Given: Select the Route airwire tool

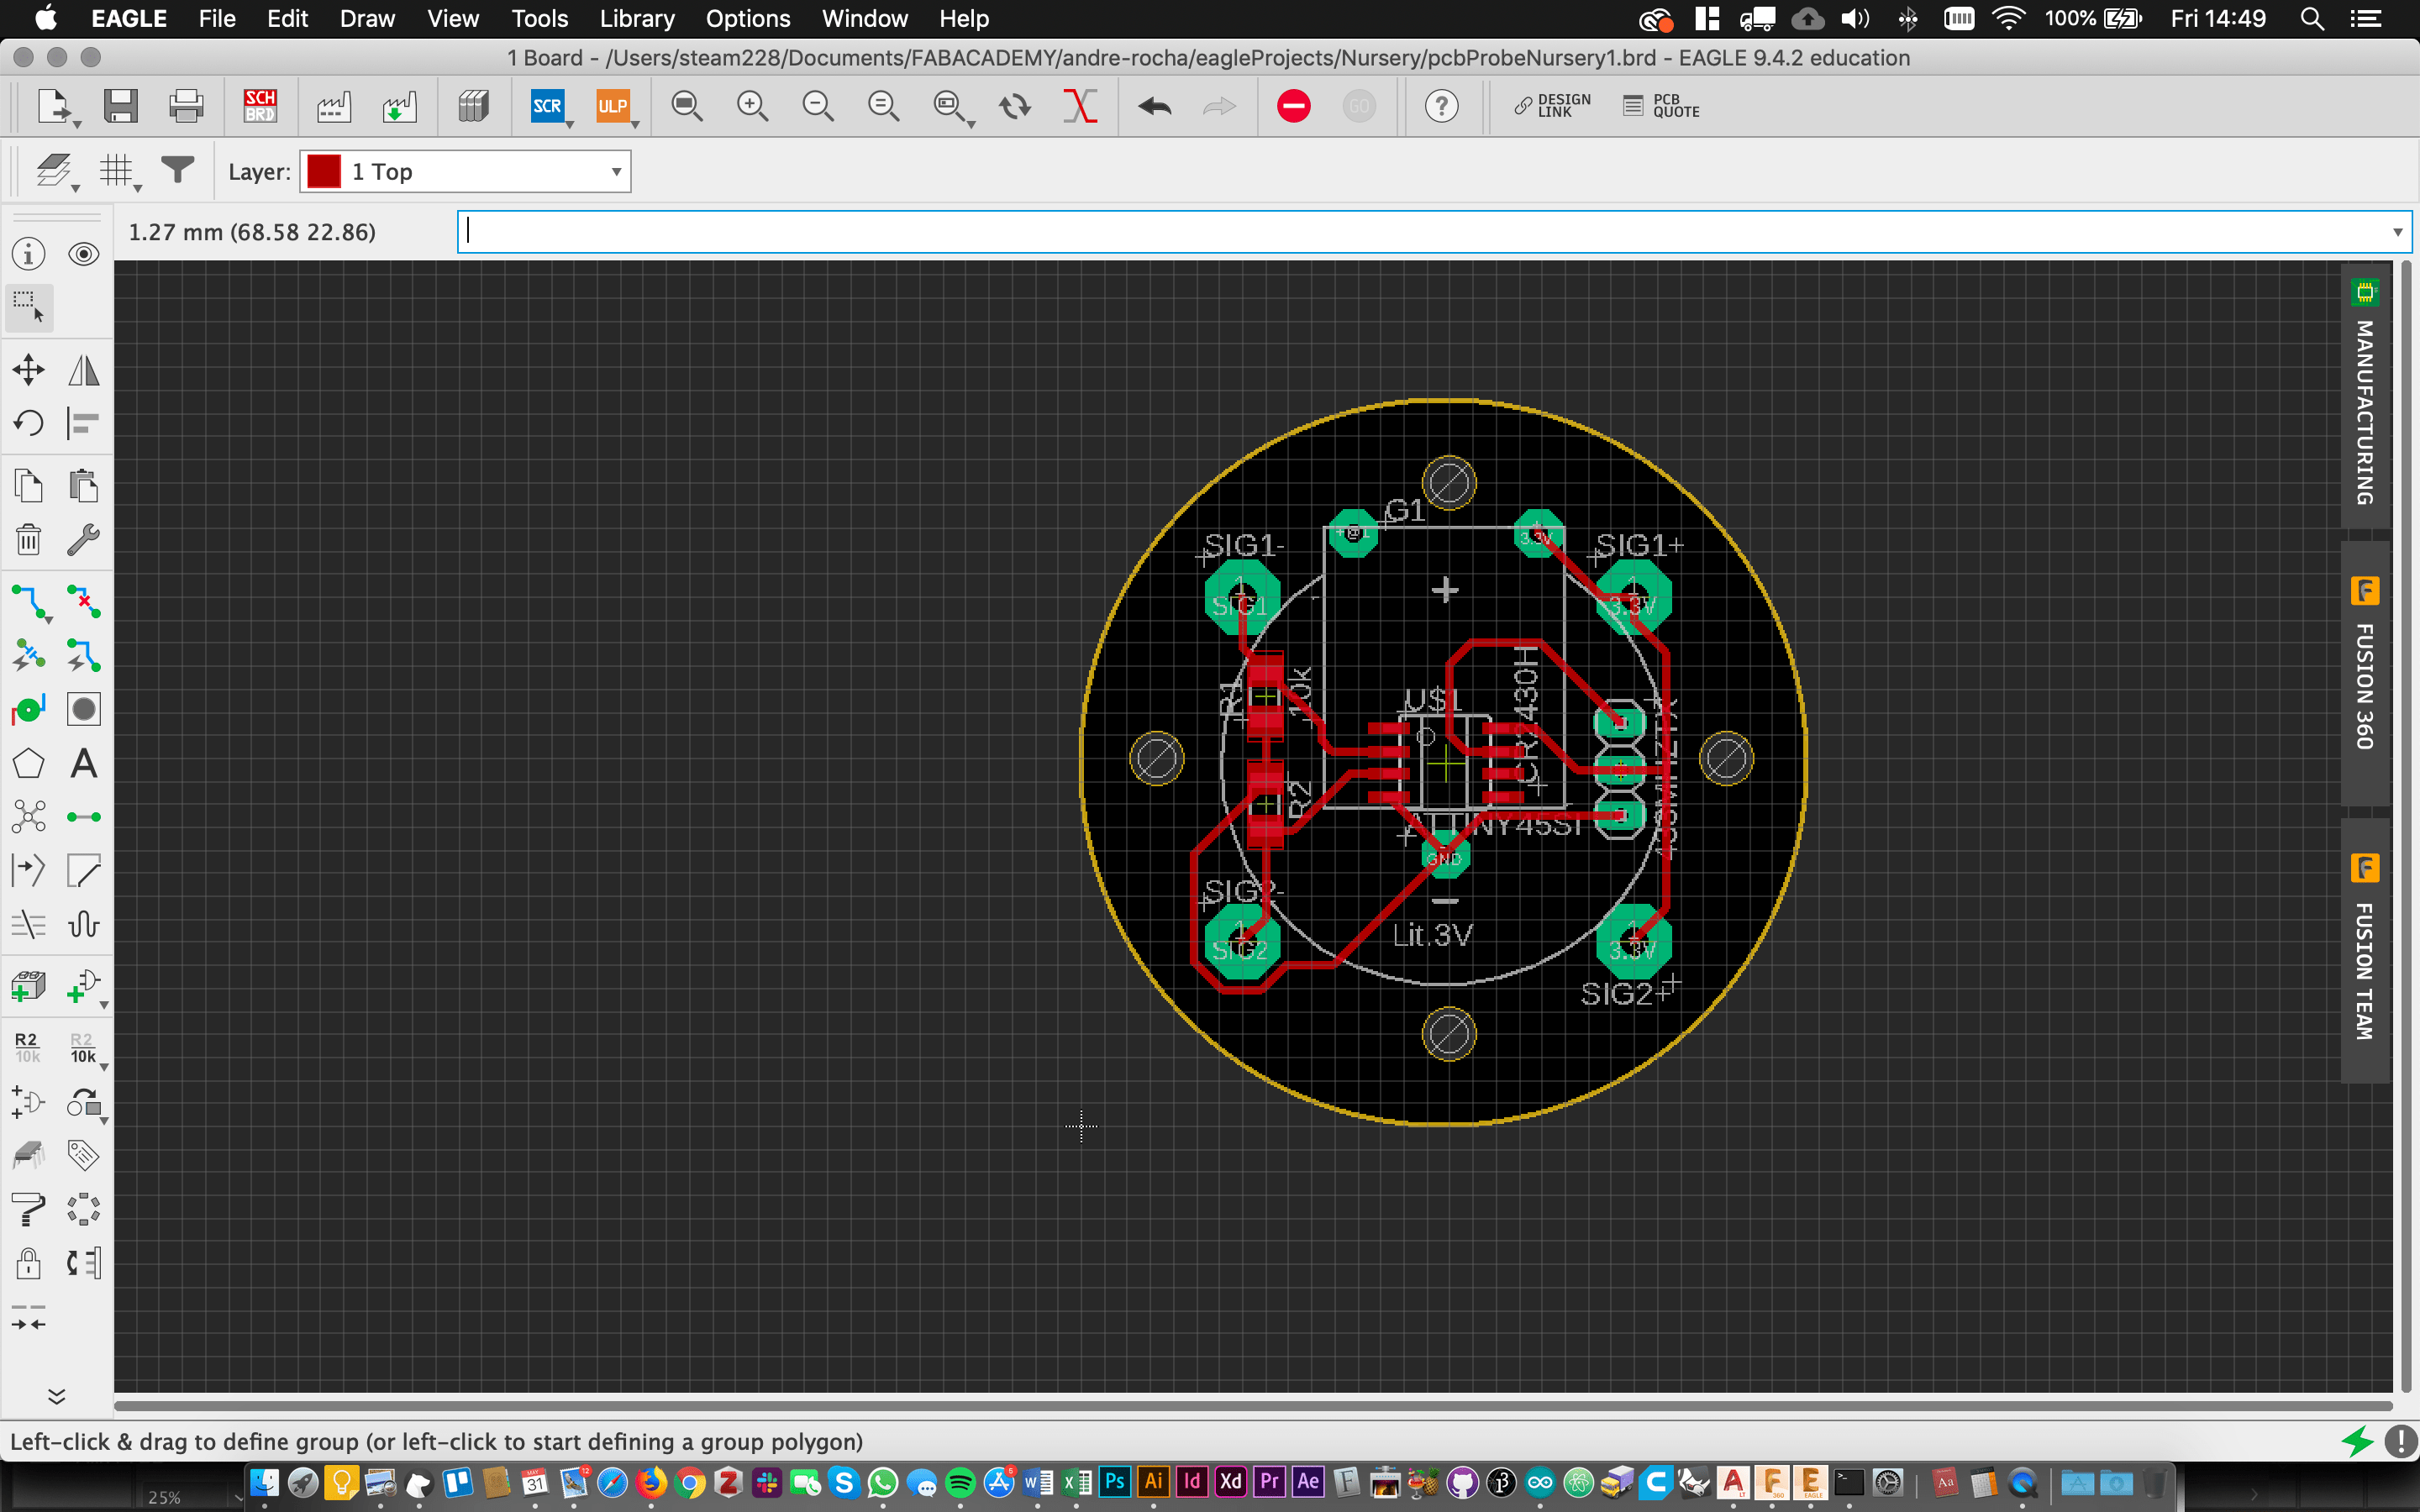Looking at the screenshot, I should [28, 602].
